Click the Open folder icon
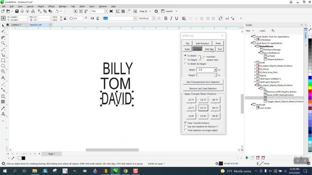 [8, 11]
